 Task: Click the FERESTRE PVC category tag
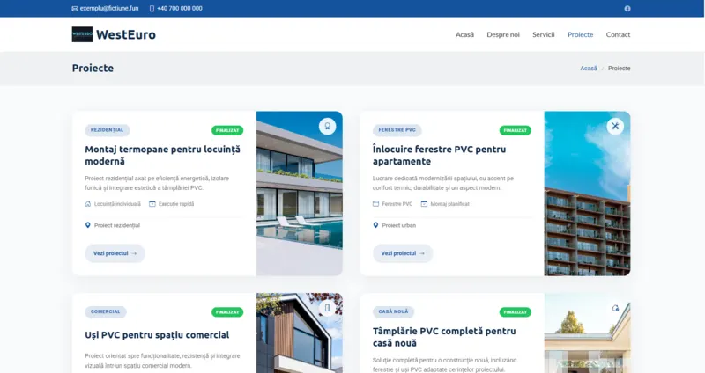(x=397, y=130)
